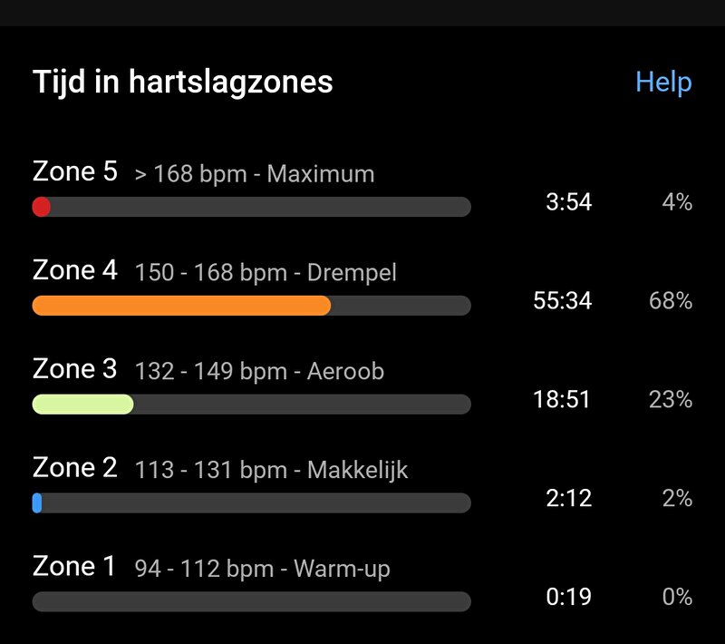Select the empty Zone 1 progress bar
Screen dimensions: 725x644
252,601
